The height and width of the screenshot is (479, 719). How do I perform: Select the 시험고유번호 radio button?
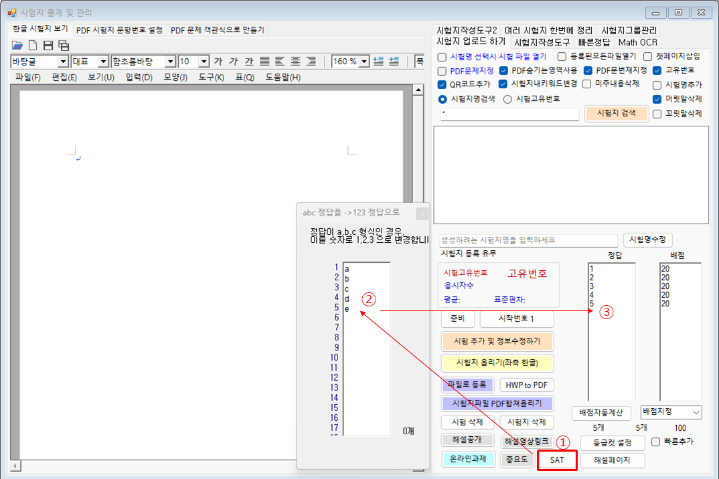pyautogui.click(x=507, y=99)
